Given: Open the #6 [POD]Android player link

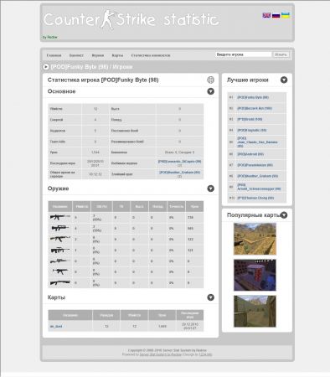Looking at the screenshot, I should pos(250,154).
